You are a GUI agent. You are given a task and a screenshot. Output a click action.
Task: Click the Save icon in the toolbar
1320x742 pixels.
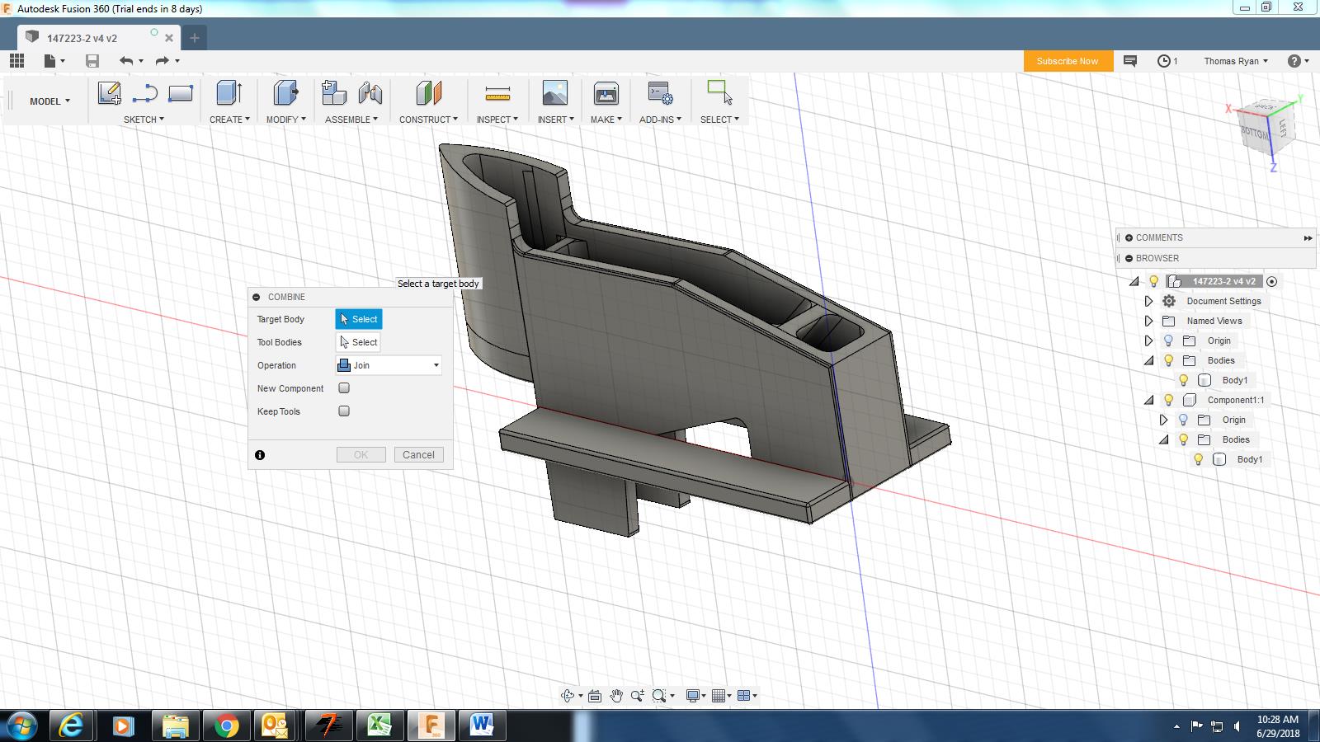(x=92, y=61)
